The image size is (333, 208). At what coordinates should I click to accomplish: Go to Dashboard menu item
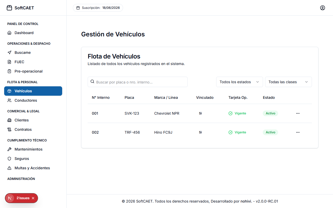(x=33, y=33)
